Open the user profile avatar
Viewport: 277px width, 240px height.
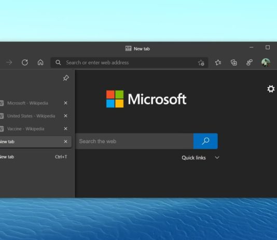(266, 62)
